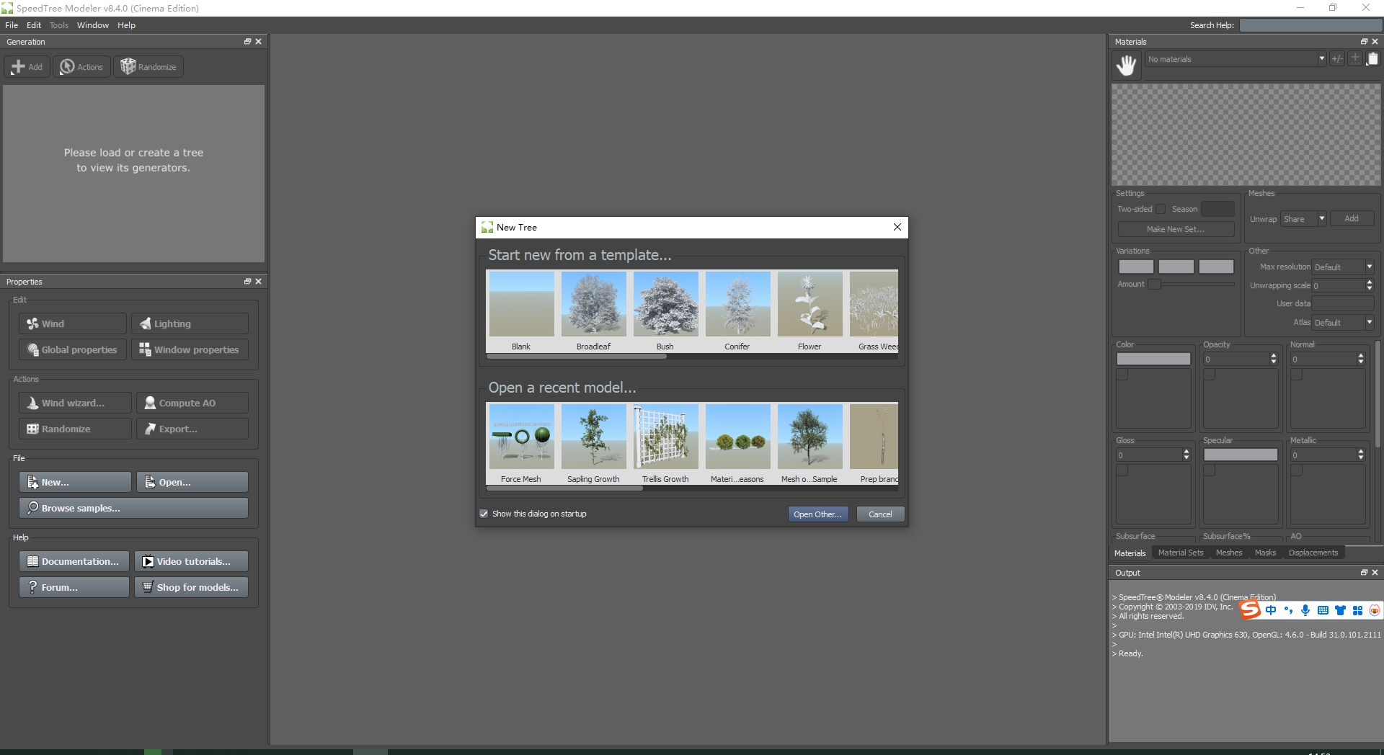Viewport: 1384px width, 755px height.
Task: Open Global properties
Action: (73, 350)
